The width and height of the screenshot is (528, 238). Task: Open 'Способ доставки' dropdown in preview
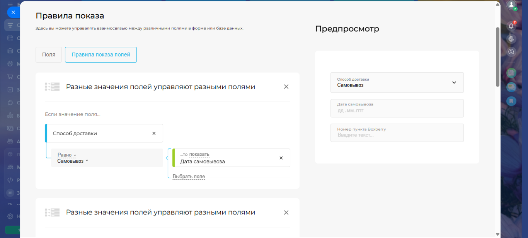coord(397,82)
